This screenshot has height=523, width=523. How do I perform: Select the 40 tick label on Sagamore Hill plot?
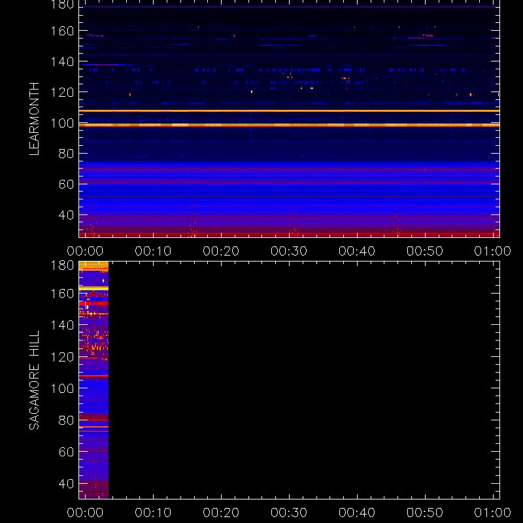point(66,484)
